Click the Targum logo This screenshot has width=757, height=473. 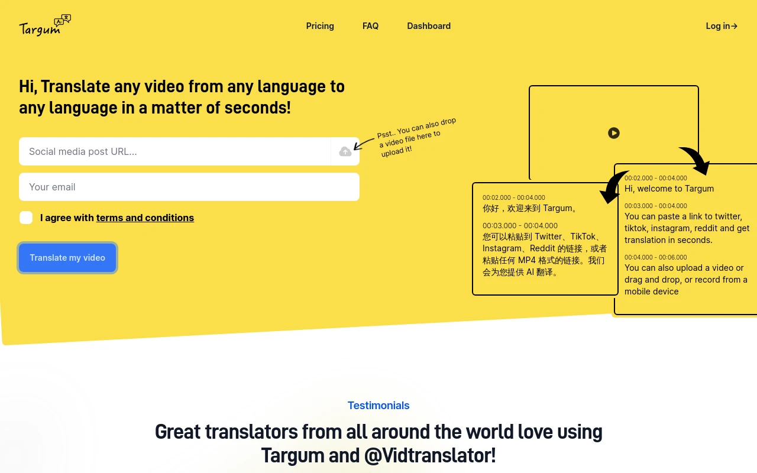(x=45, y=25)
